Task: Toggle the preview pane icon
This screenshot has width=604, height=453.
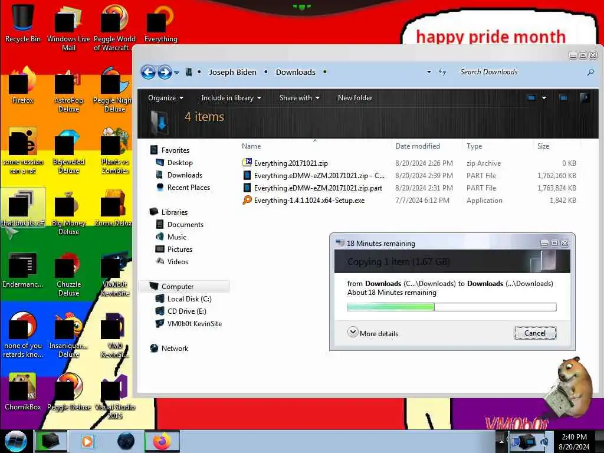Action: coord(563,98)
